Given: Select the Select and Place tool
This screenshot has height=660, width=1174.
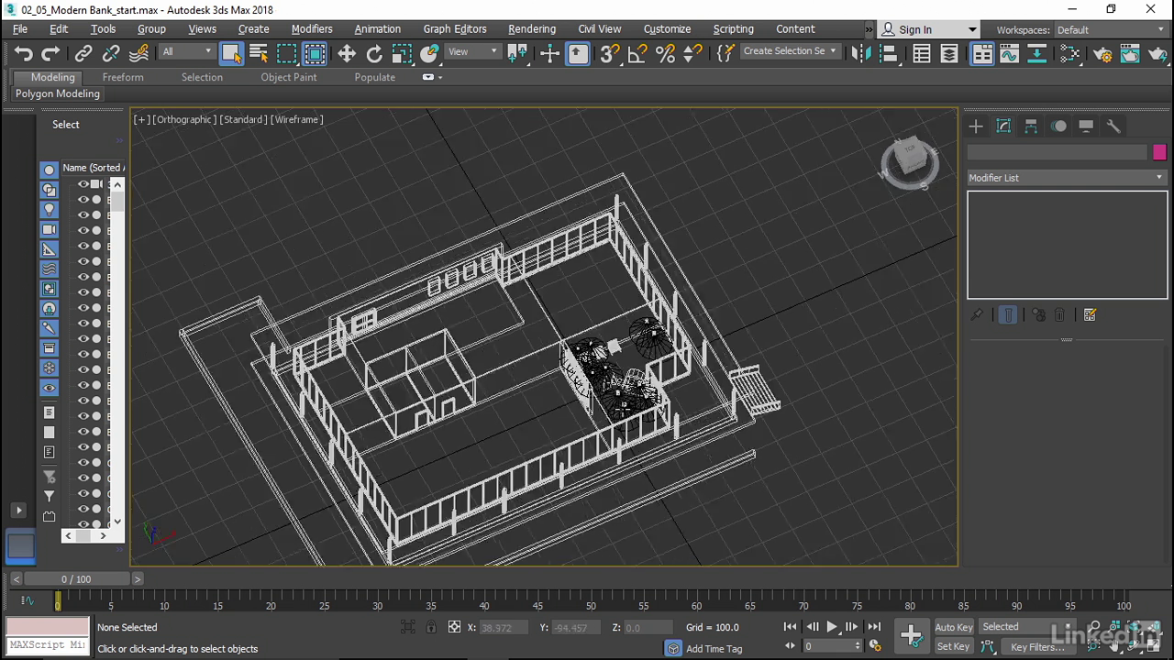Looking at the screenshot, I should tap(429, 54).
